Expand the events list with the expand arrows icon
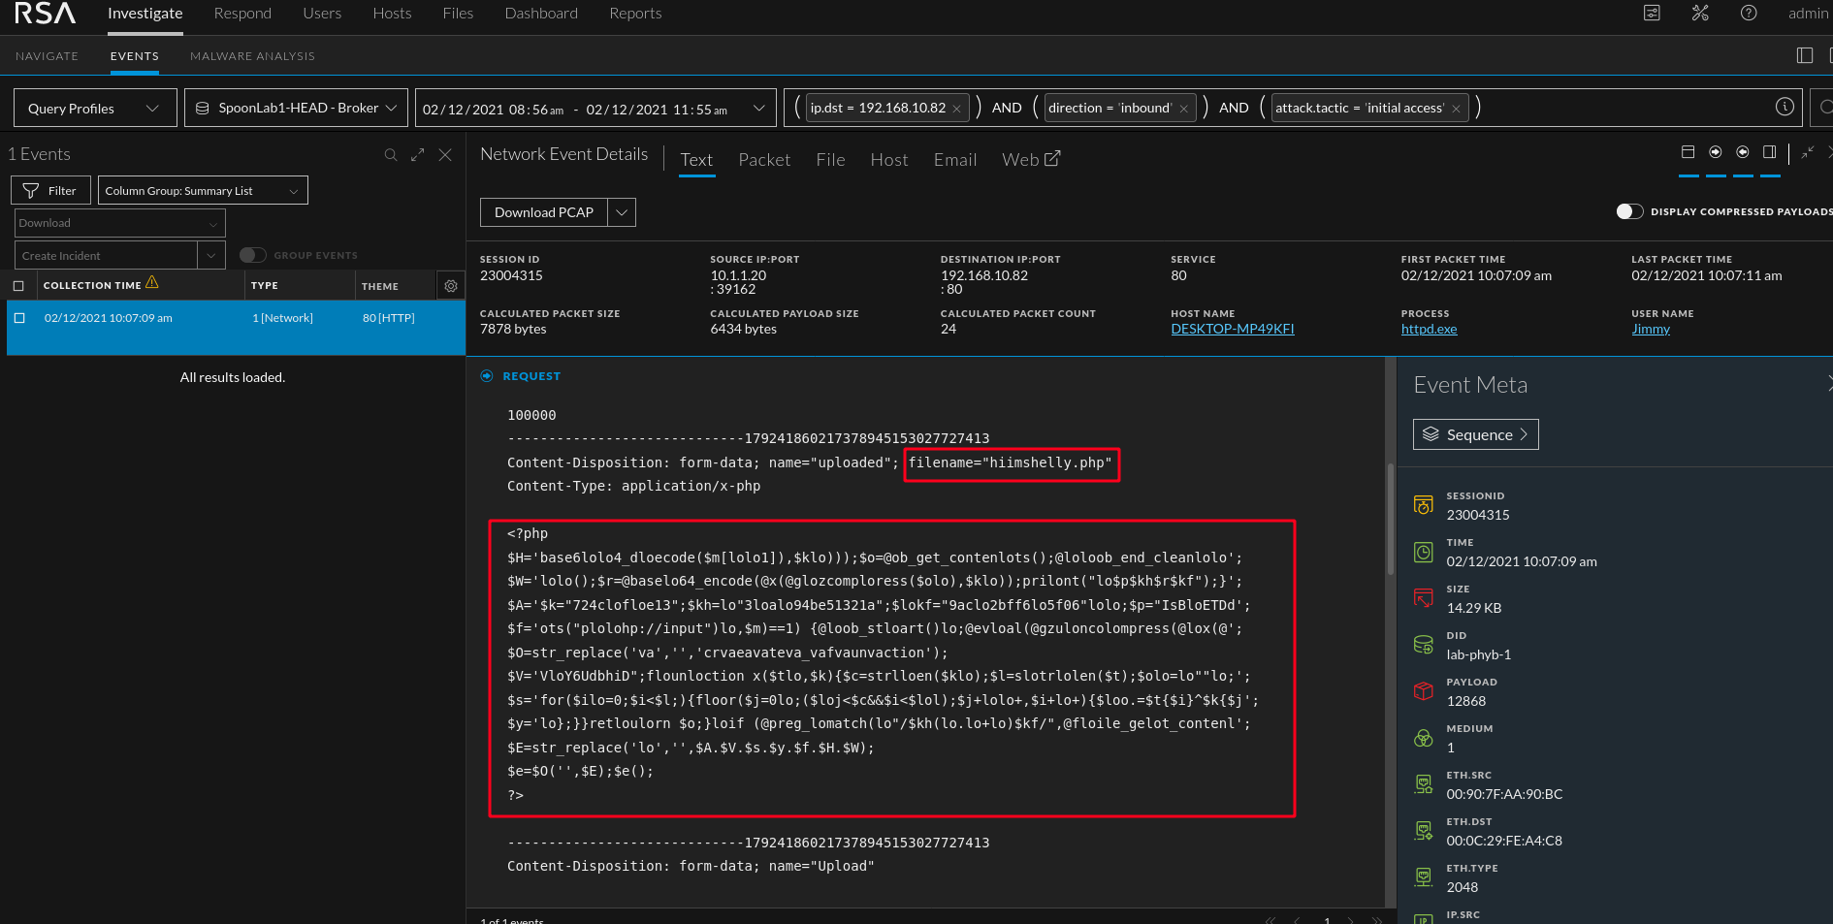This screenshot has height=924, width=1833. pyautogui.click(x=417, y=154)
